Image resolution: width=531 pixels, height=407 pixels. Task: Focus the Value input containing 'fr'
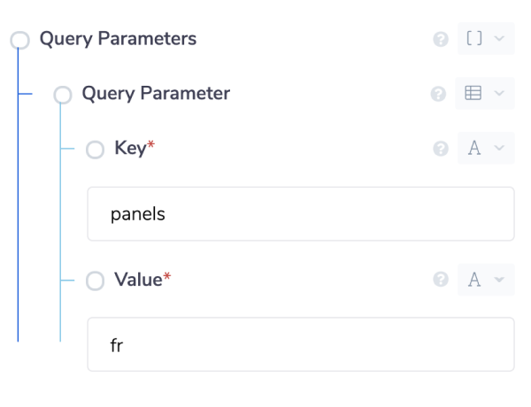(x=300, y=344)
